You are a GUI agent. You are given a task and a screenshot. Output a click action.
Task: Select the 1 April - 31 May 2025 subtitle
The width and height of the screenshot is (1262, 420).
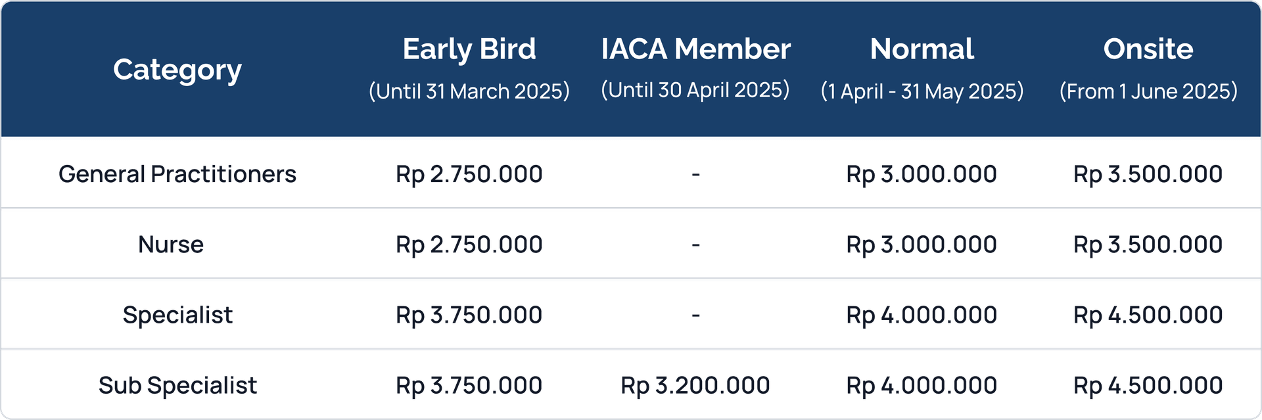click(x=922, y=91)
